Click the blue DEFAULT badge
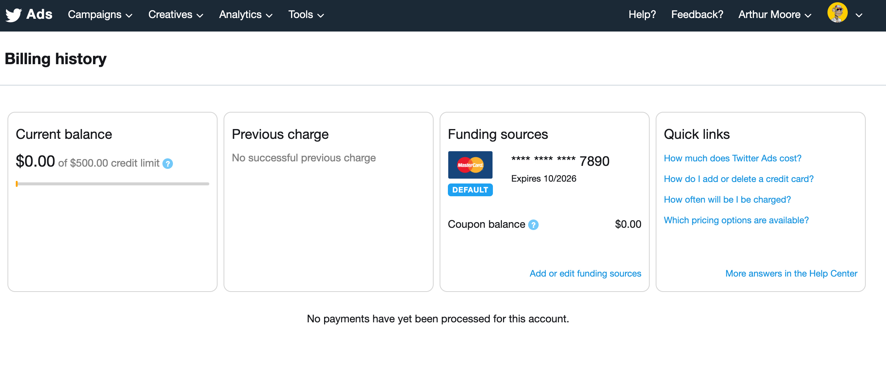This screenshot has width=886, height=385. pos(470,190)
